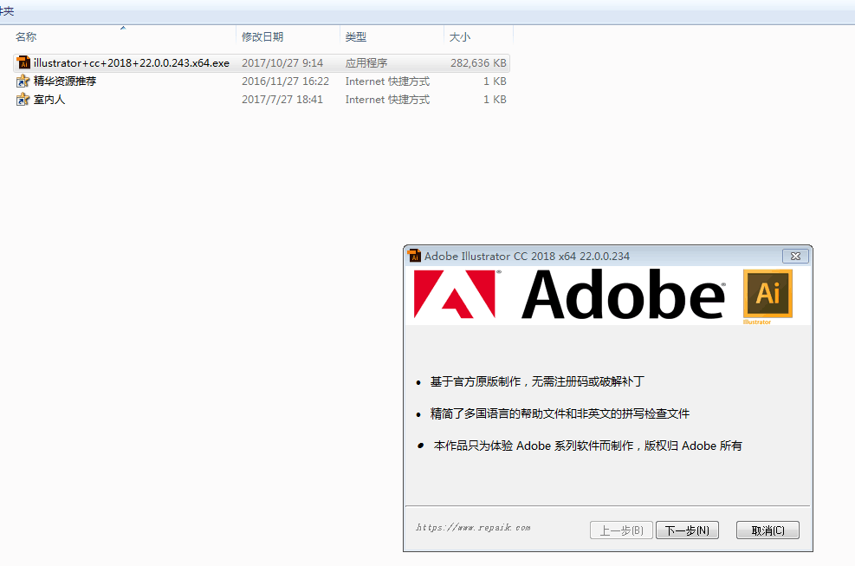Open the https://www.repaik.com link
The height and width of the screenshot is (566, 855).
click(473, 528)
